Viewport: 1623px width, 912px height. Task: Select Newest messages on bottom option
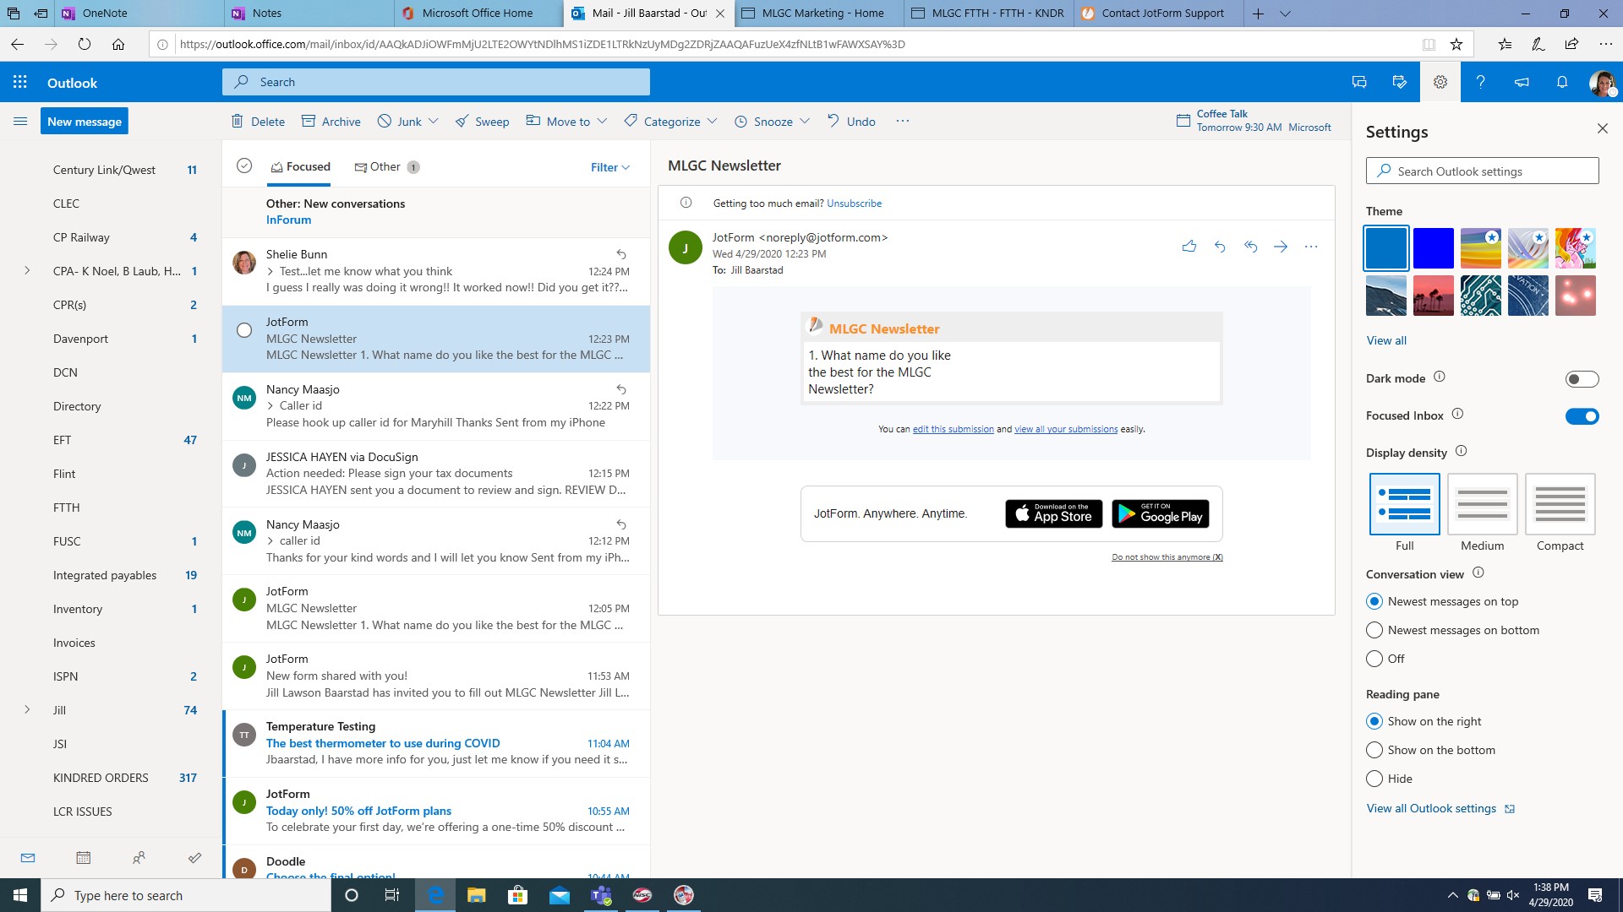click(1374, 630)
